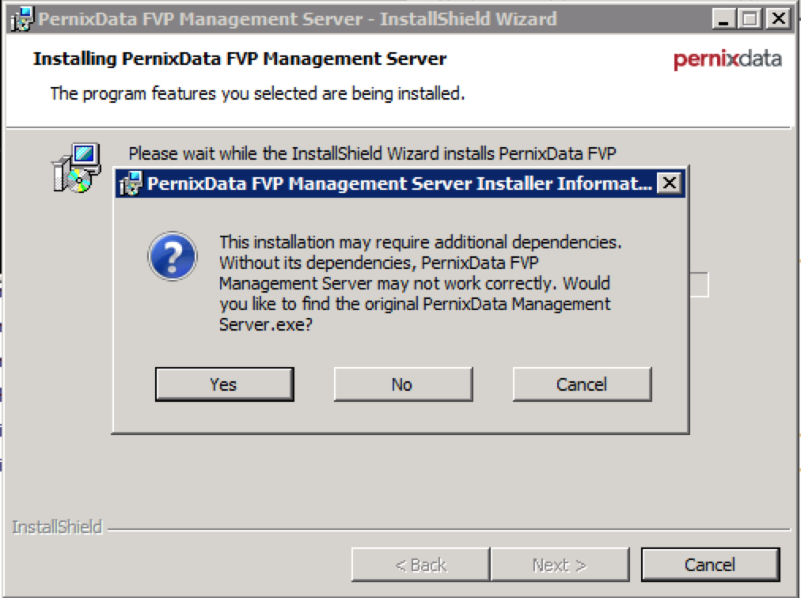The image size is (801, 598).
Task: Click the InstallShield label at the bottom
Action: click(57, 527)
